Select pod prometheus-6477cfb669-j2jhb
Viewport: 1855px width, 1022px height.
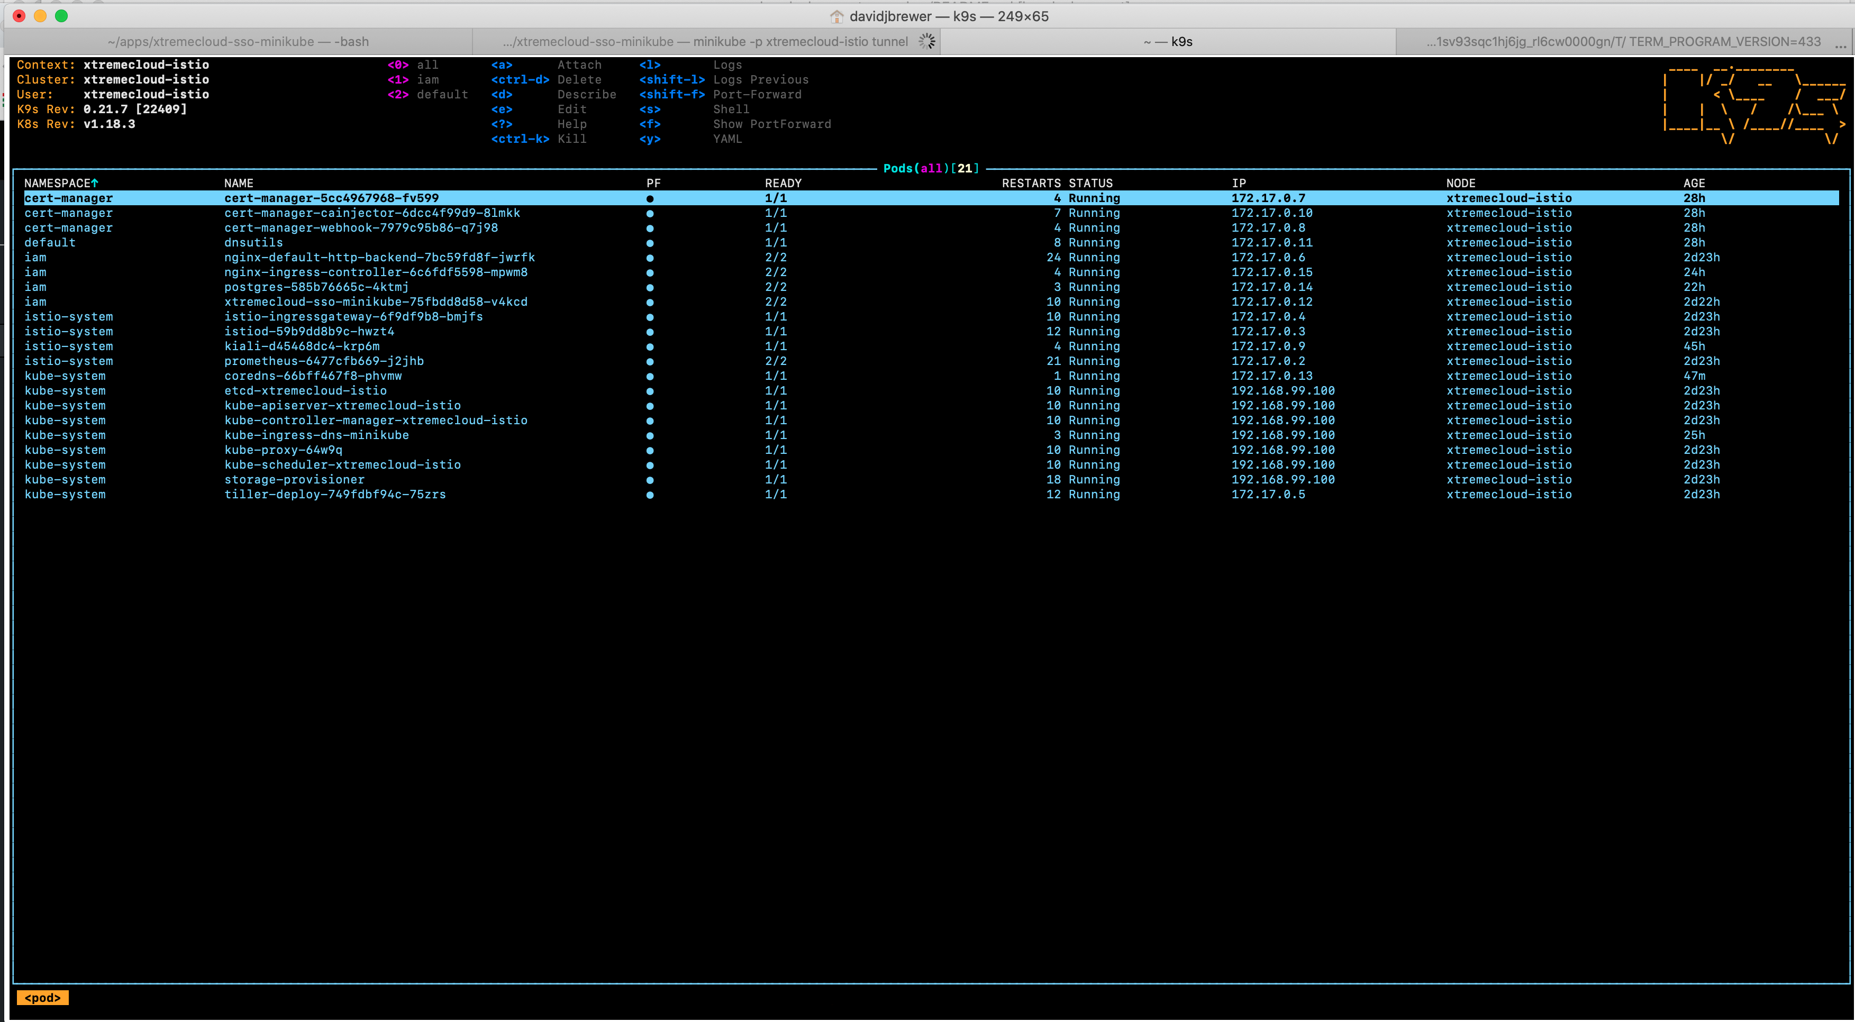(931, 361)
